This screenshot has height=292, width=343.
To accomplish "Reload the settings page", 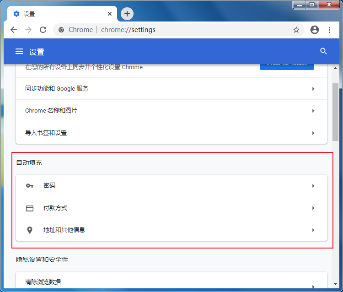I will 43,30.
